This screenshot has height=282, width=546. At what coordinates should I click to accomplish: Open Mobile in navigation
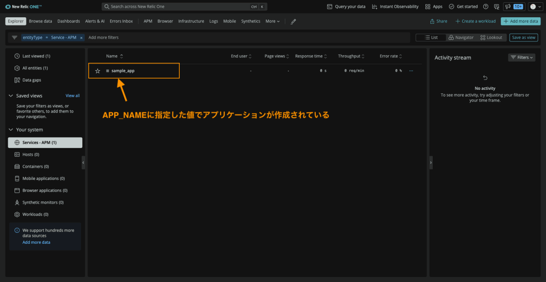tap(230, 21)
